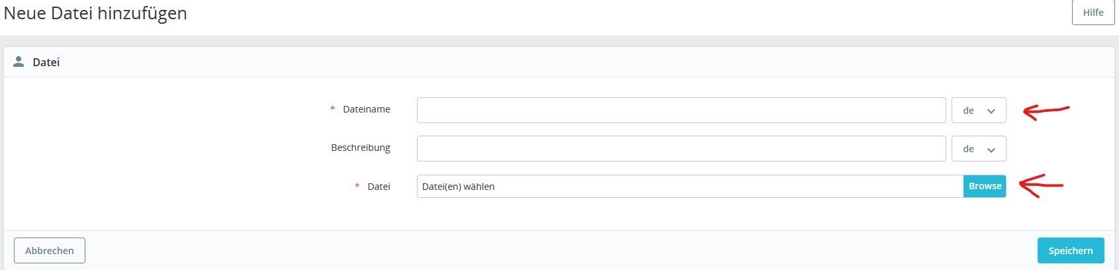Focus the Dateiname text field
This screenshot has height=270, width=1119.
pyautogui.click(x=681, y=111)
